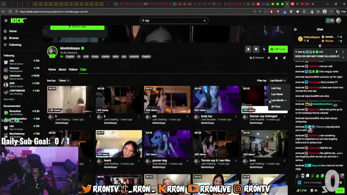This screenshot has width=347, height=195.
Task: Switch to the Clips tab
Action: coord(83,70)
